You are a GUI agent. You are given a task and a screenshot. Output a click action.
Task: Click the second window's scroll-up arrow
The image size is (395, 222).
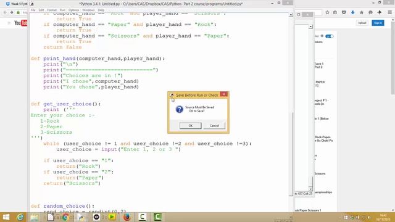pyautogui.click(x=310, y=27)
